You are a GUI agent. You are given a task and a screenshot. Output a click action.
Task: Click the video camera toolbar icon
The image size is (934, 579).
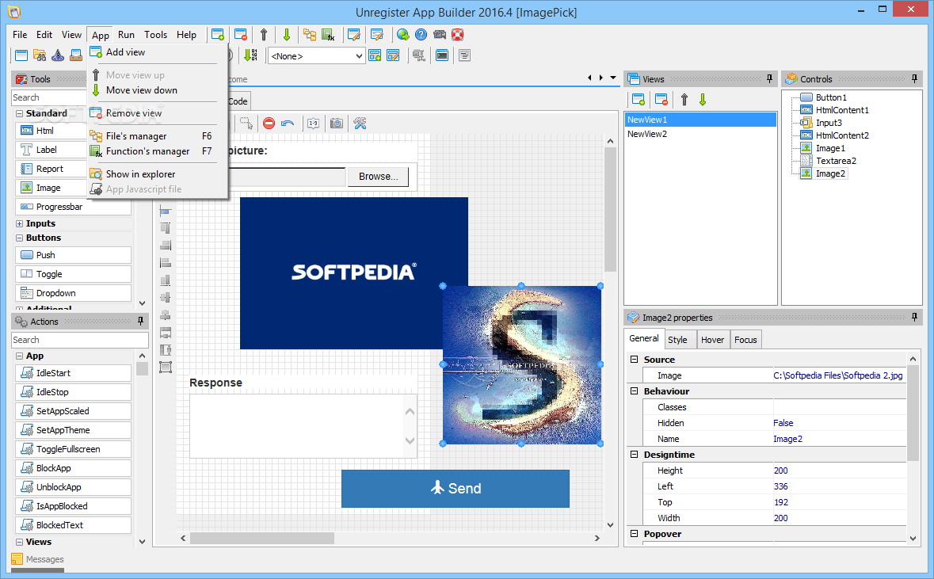[440, 35]
